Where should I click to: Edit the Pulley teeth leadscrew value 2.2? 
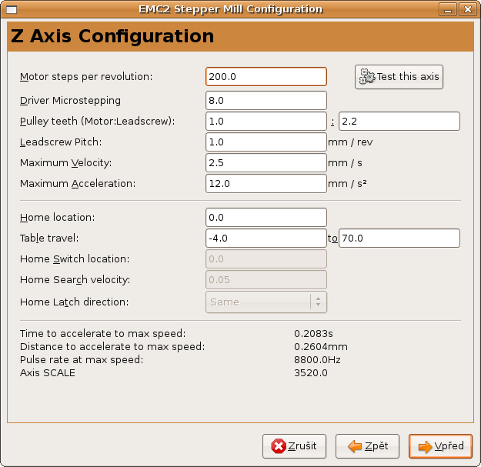coord(399,122)
